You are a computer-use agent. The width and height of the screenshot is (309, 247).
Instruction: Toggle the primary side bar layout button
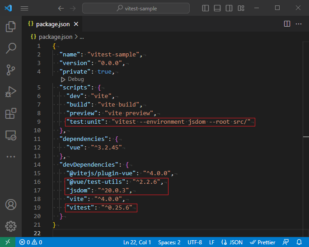206,8
